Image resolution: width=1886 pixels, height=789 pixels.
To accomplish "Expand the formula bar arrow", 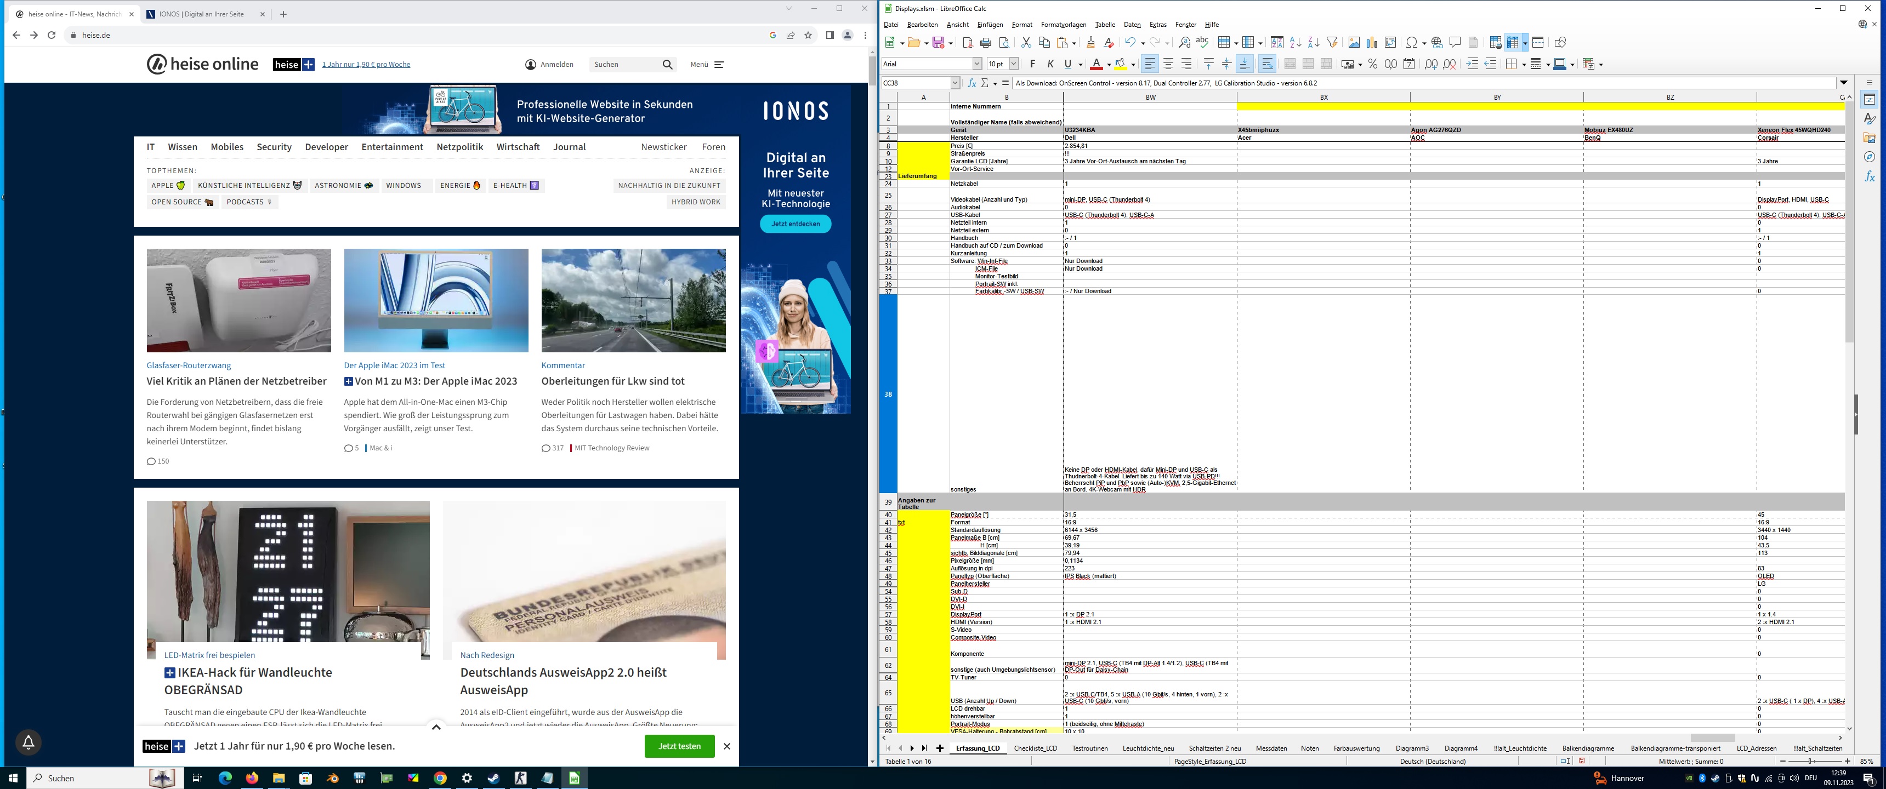I will [x=1844, y=83].
